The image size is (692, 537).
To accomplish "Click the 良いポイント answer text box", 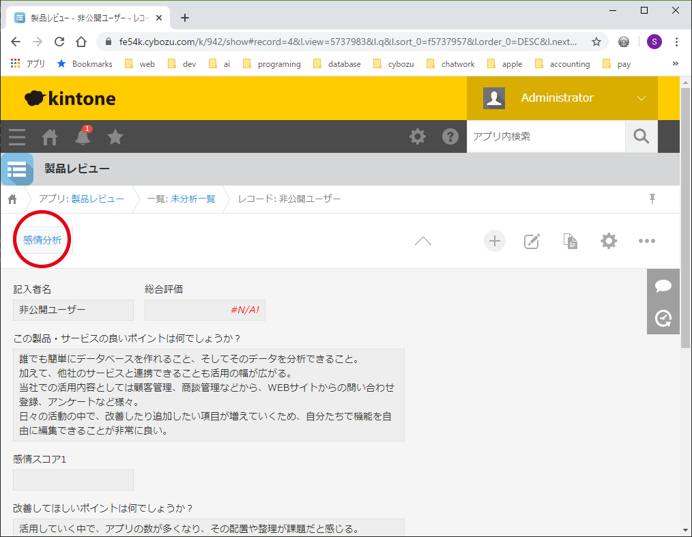I will 209,395.
